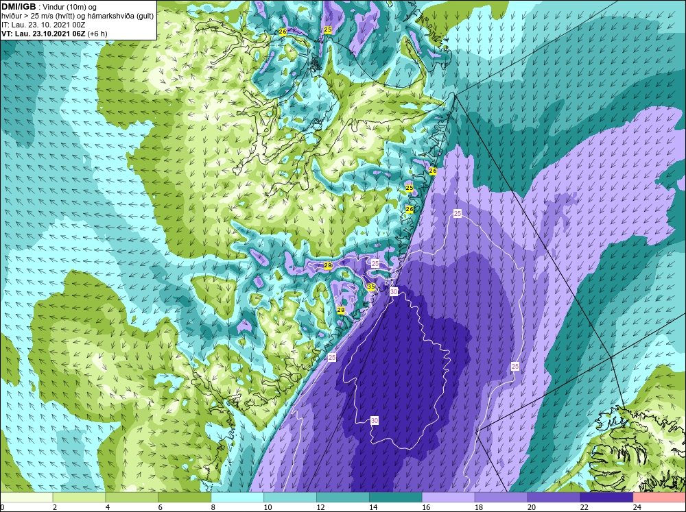This screenshot has width=686, height=512.
Task: Click the 'IT: Lau. 23. 10. 2021 00Z' line
Action: [x=43, y=25]
